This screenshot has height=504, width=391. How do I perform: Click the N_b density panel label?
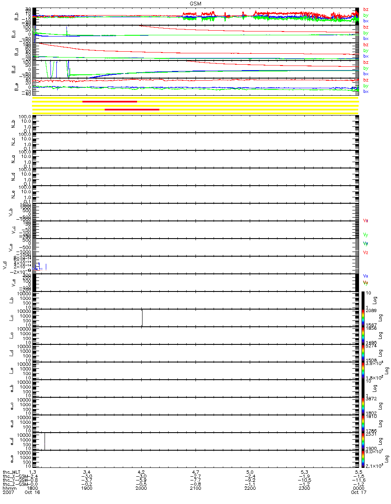tap(13, 124)
